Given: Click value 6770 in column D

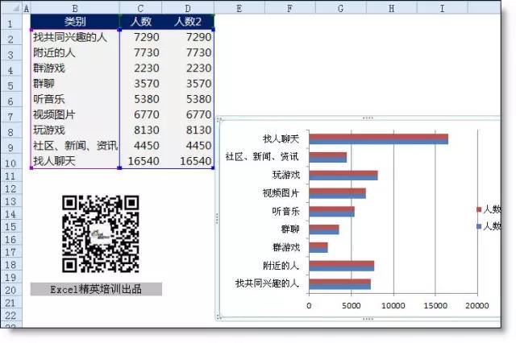Looking at the screenshot, I should click(188, 114).
